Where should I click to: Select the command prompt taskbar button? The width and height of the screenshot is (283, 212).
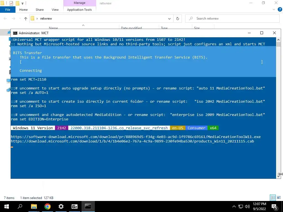click(88, 206)
